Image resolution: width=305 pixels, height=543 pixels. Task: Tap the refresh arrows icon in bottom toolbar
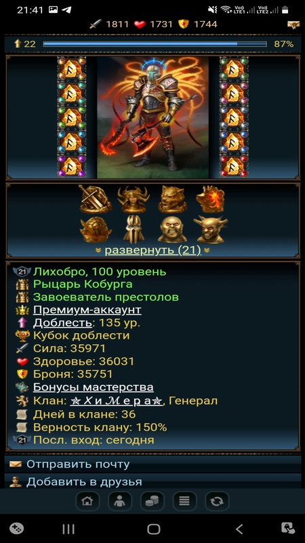(217, 501)
